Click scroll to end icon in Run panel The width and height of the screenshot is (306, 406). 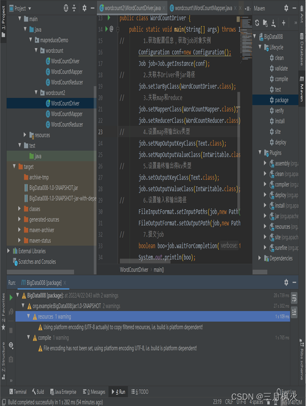[x=294, y=312]
